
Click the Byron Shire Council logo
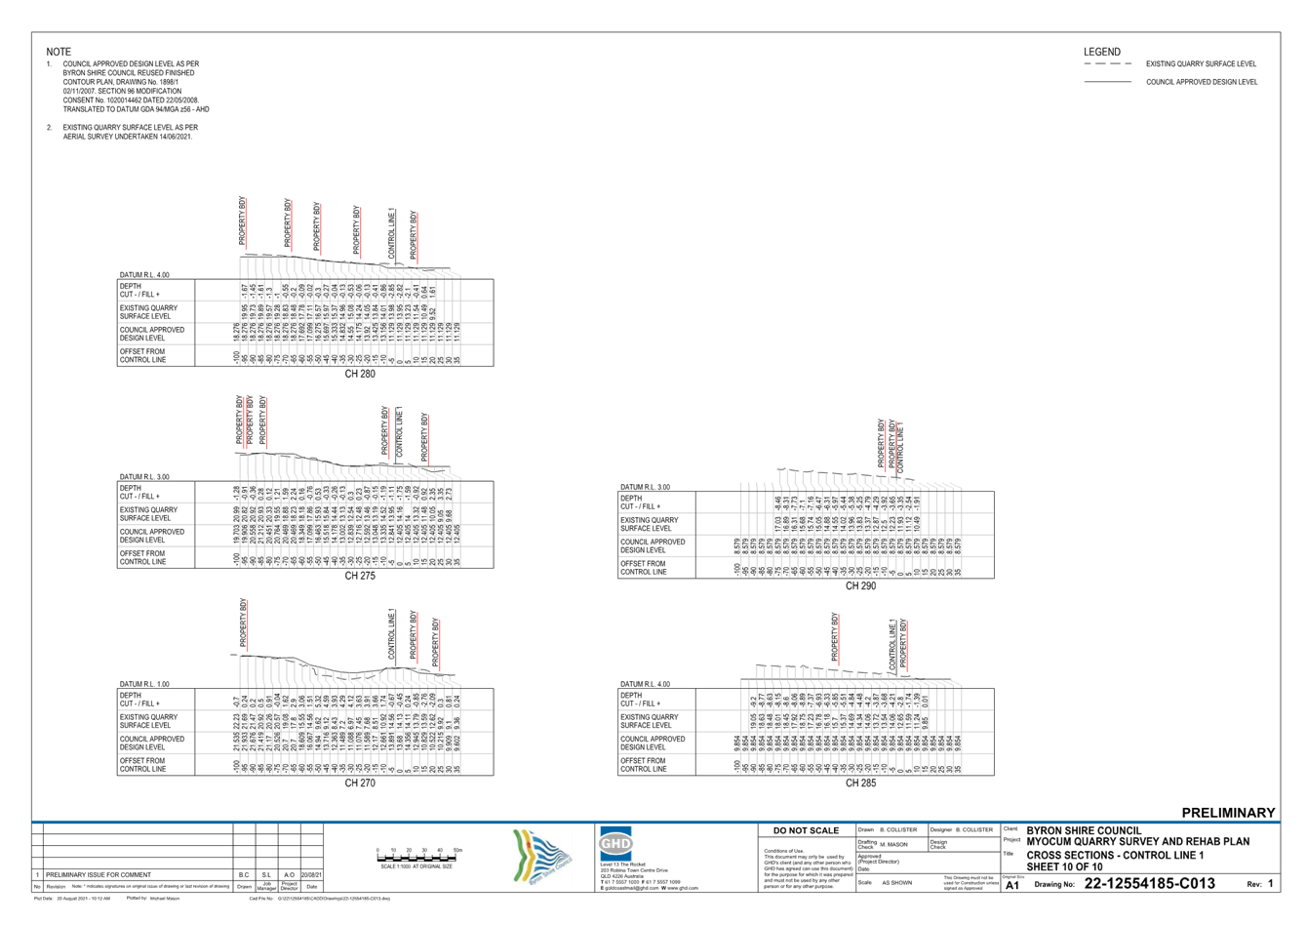542,857
